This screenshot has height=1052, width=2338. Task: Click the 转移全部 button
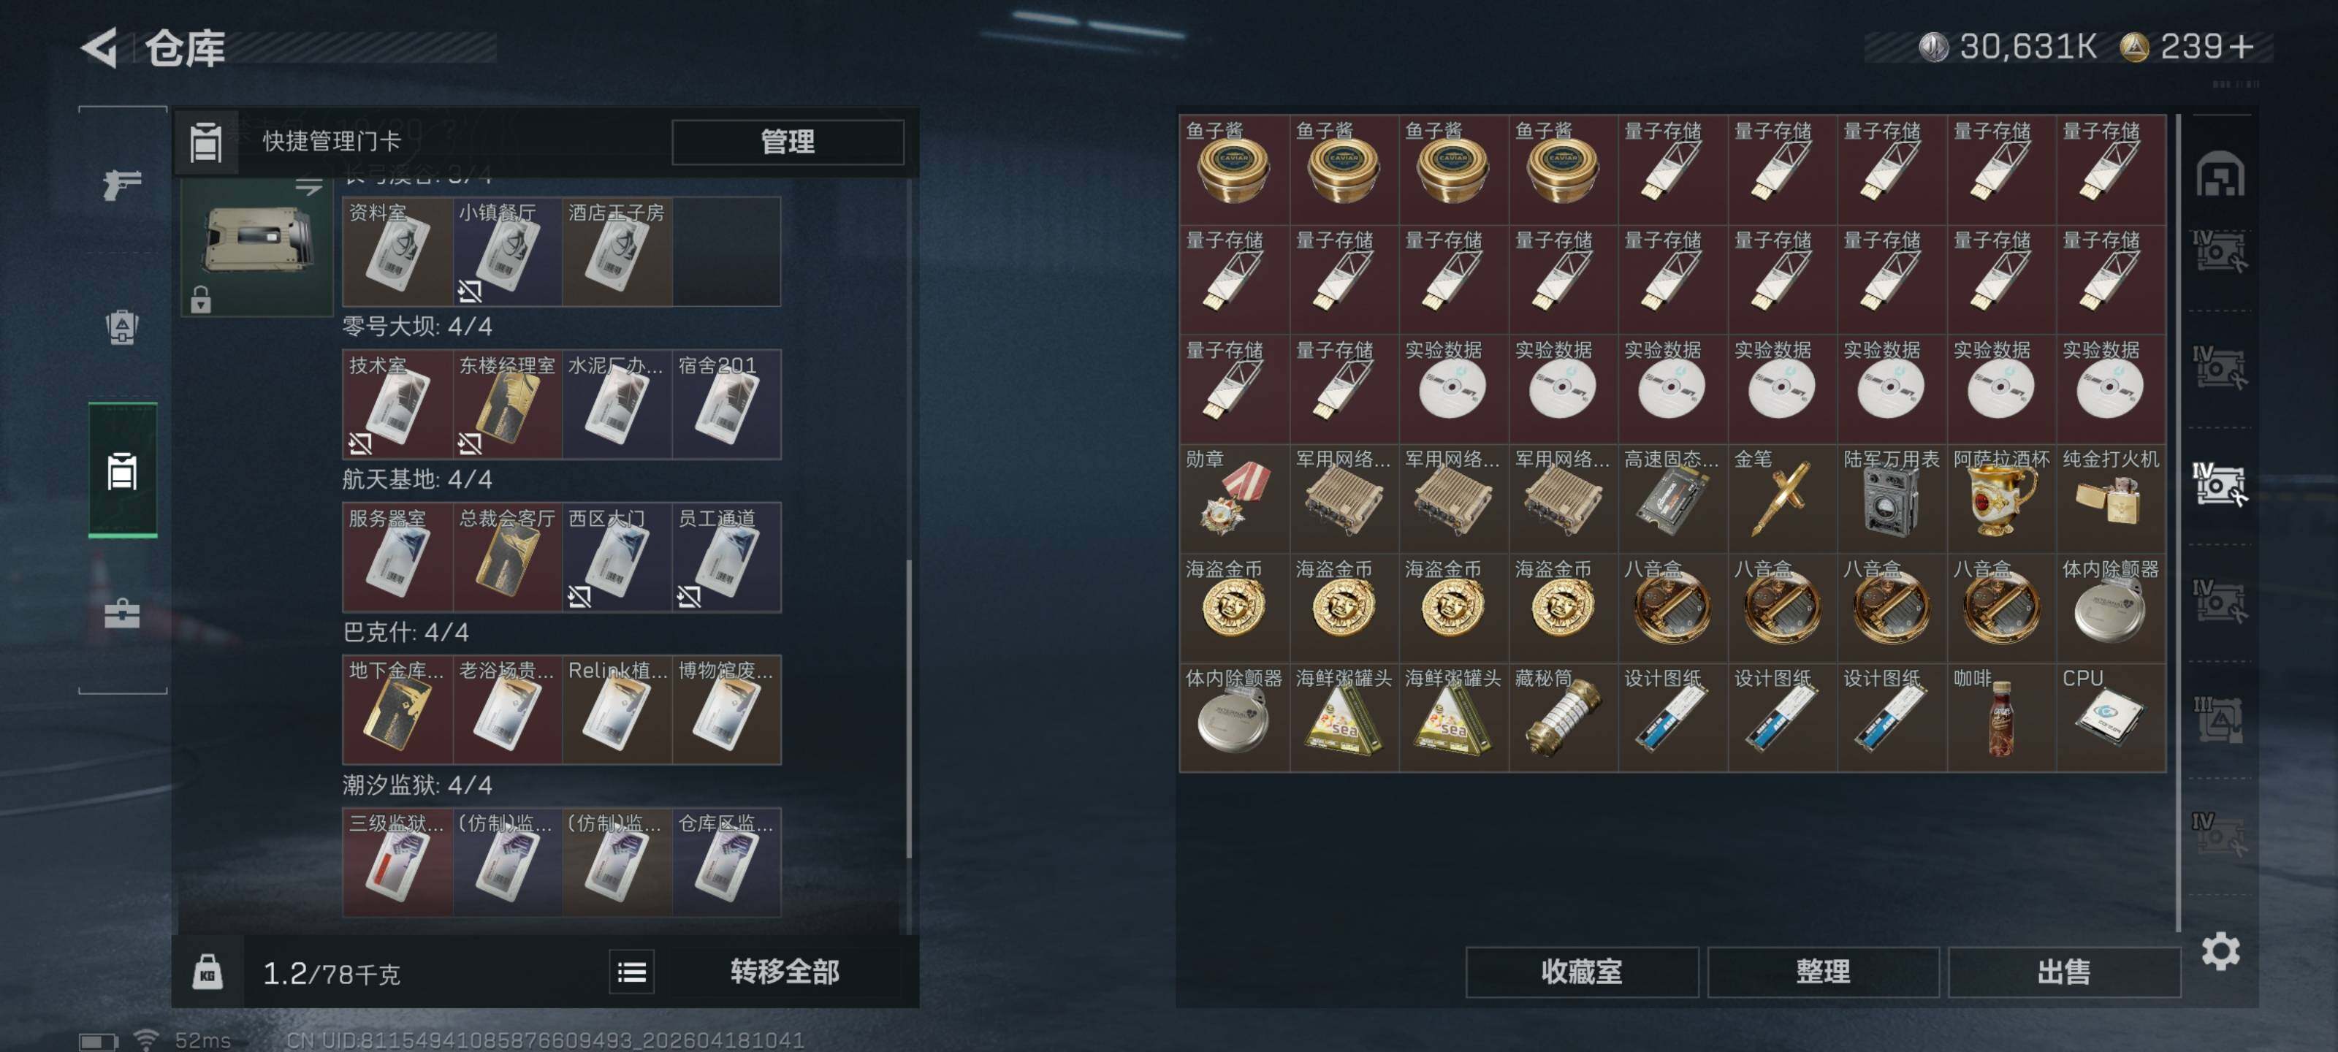784,972
